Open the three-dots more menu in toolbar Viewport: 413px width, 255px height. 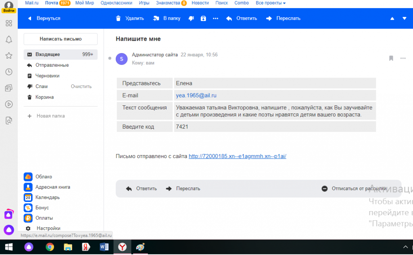[x=215, y=19]
